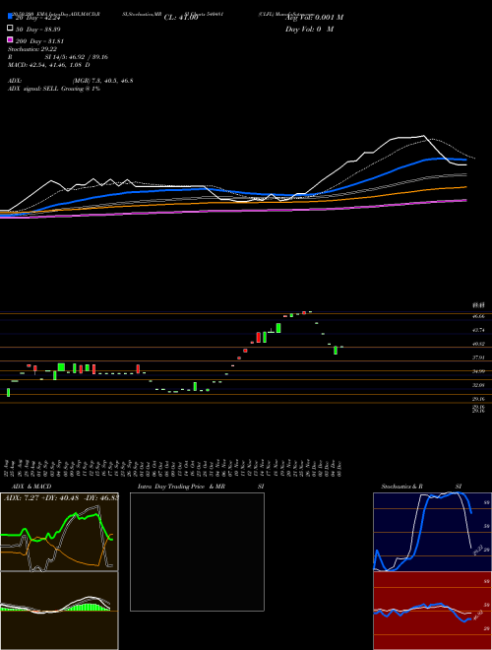Click the 'ADX: 7.27 +DY: 40.48 -DY: 46.83' header
The height and width of the screenshot is (650, 492).
pyautogui.click(x=61, y=497)
